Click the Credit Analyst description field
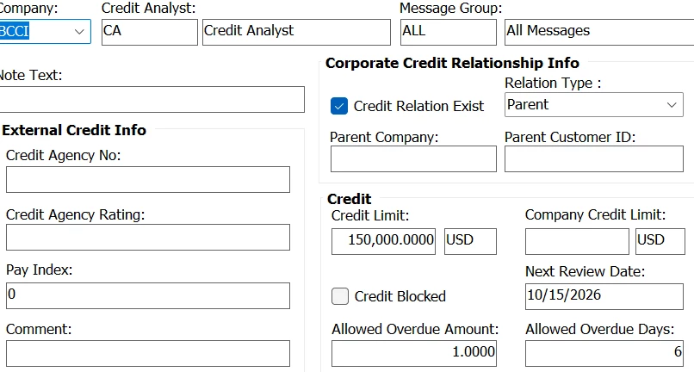The height and width of the screenshot is (372, 694). tap(295, 31)
